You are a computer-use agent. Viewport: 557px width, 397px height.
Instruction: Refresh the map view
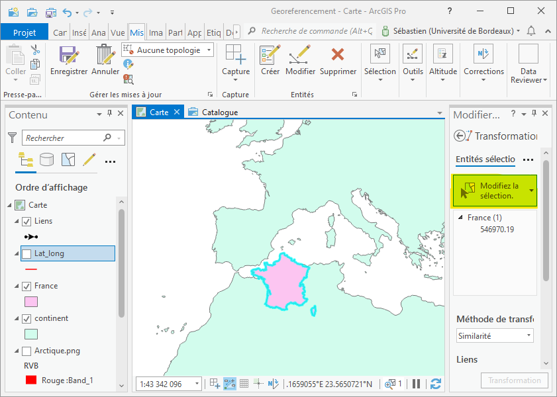coord(435,384)
